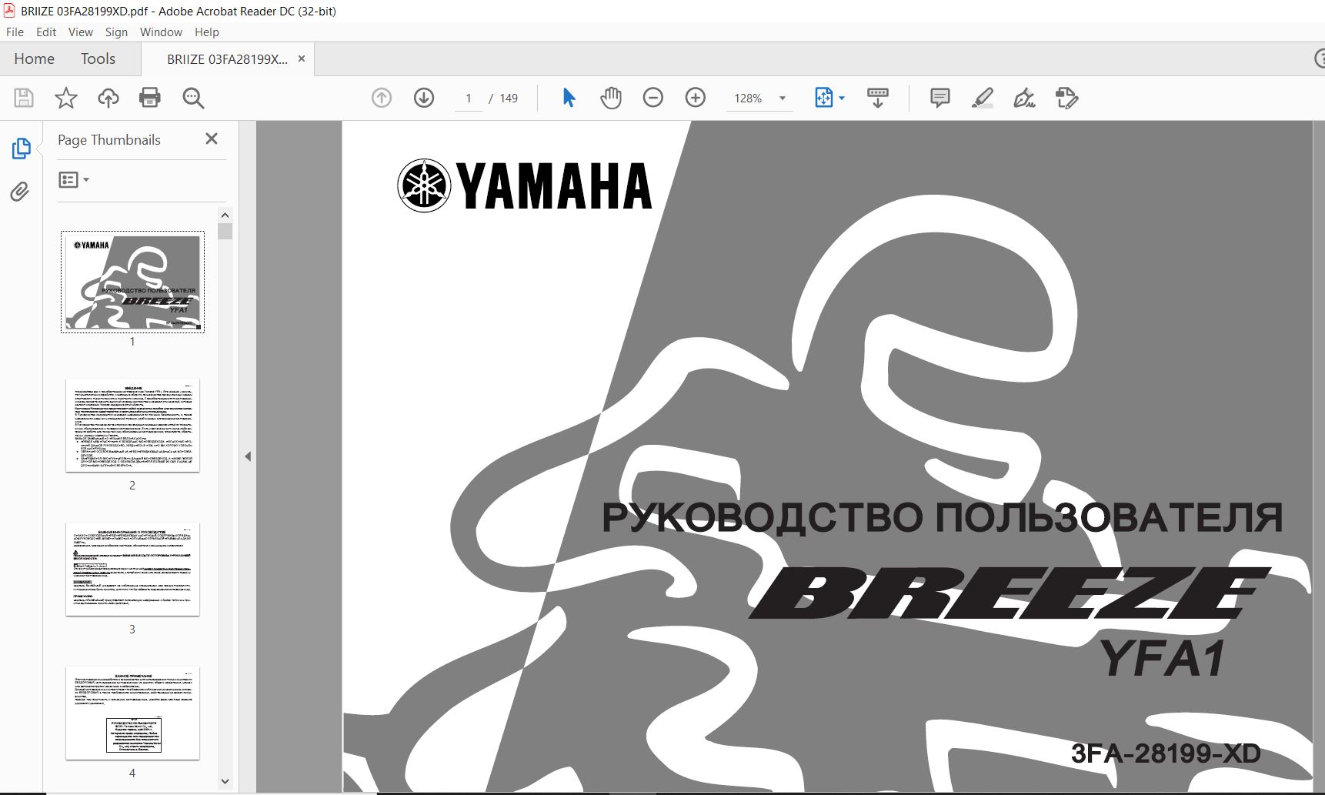The image size is (1325, 795).
Task: Open the Attachments paperclip panel
Action: [x=20, y=192]
